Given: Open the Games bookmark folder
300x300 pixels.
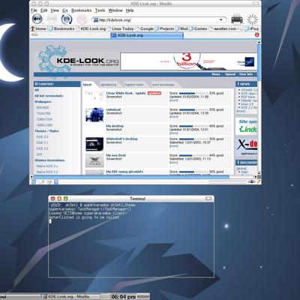Looking at the screenshot, I should point(198,28).
